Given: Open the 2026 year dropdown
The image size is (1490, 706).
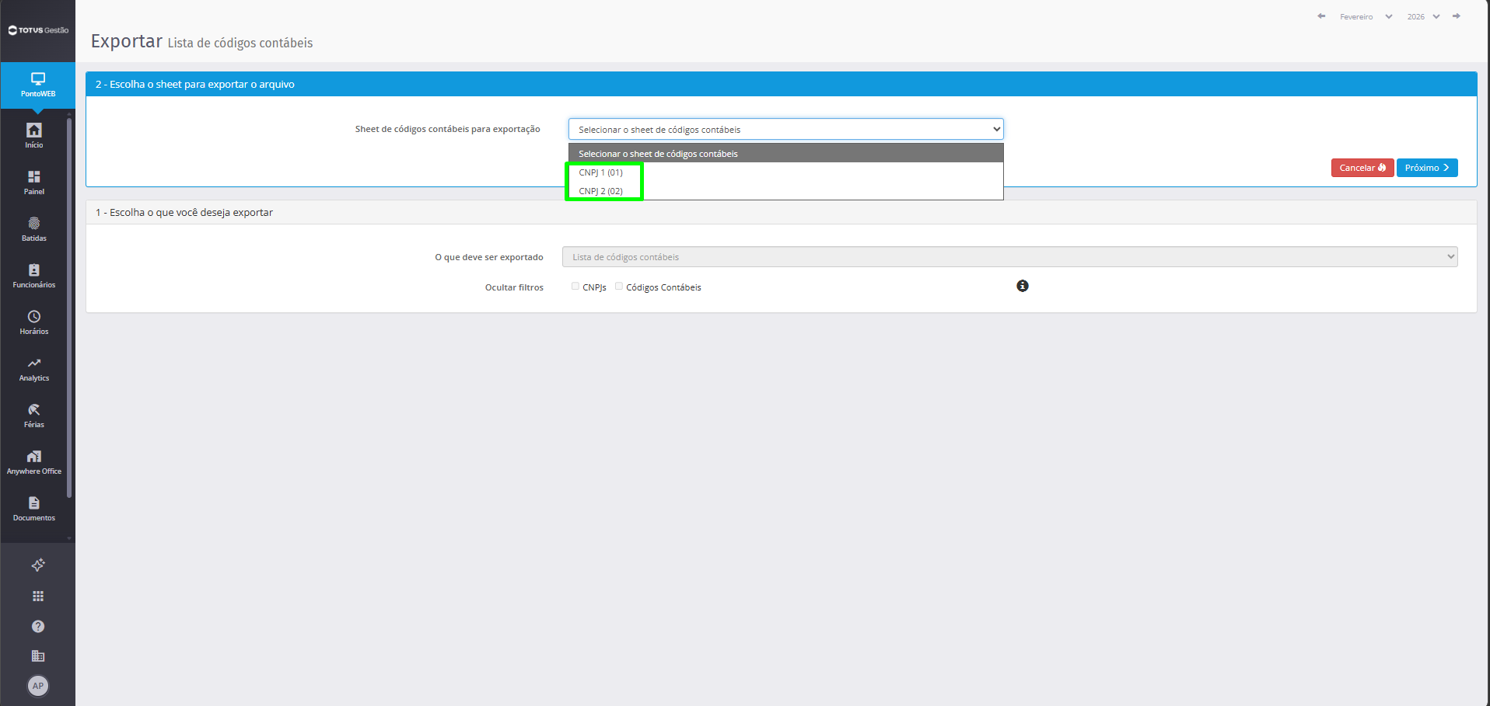Looking at the screenshot, I should point(1423,16).
